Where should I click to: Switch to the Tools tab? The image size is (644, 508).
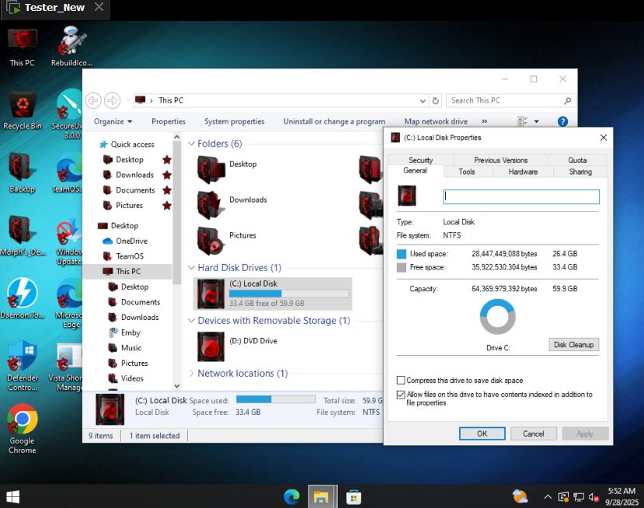pos(466,172)
